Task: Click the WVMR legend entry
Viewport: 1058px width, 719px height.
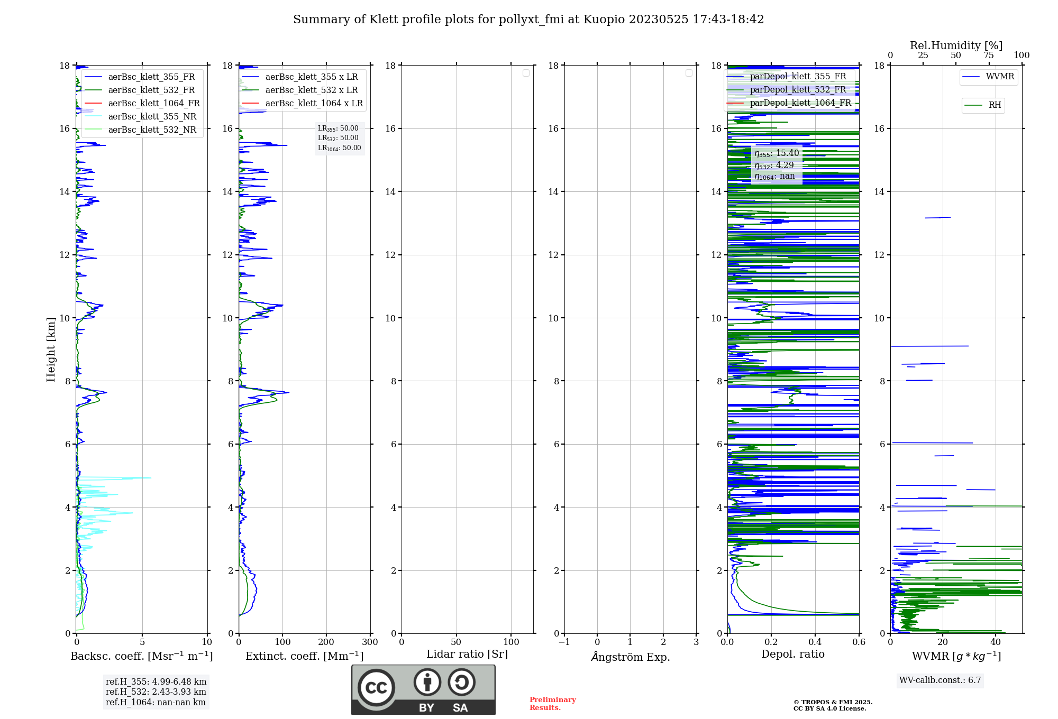Action: 988,77
